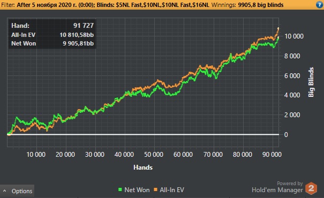
Task: Click the '0' y-axis label
Action: [286, 135]
